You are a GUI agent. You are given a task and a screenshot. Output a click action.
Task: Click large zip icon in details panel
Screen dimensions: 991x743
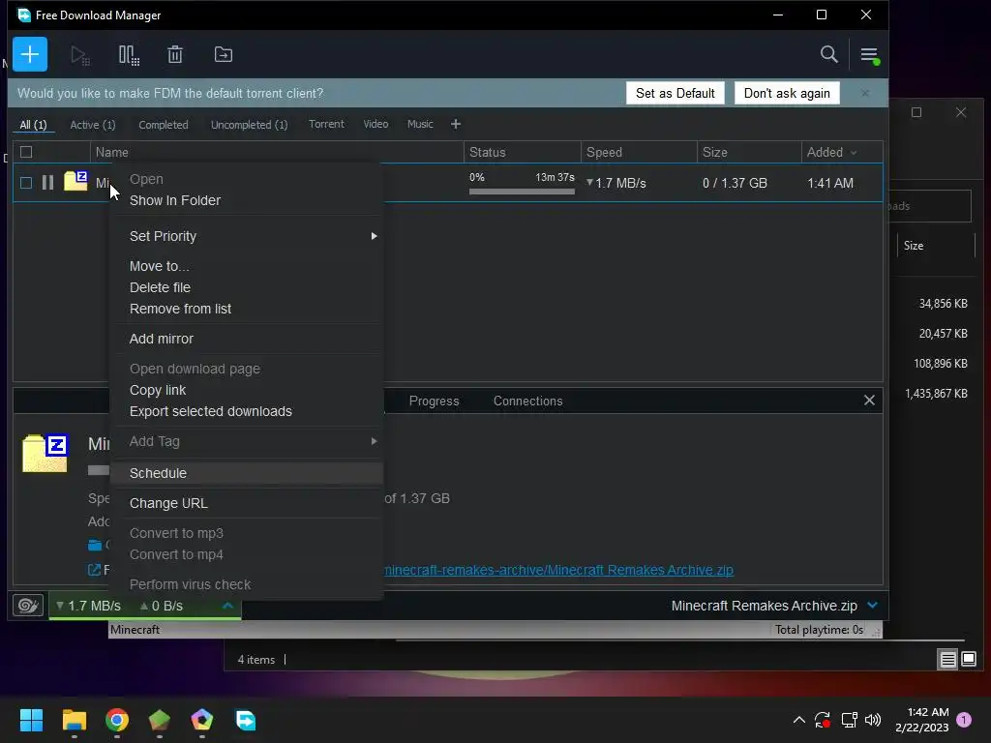point(45,453)
